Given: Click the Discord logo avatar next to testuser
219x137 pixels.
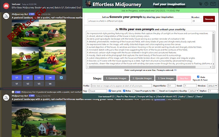Looking at the screenshot, I should (x=6, y=6).
